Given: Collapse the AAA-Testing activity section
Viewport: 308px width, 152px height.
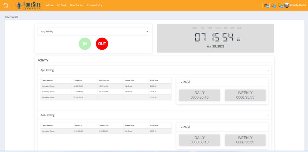Looking at the screenshot, I should pos(268,115).
